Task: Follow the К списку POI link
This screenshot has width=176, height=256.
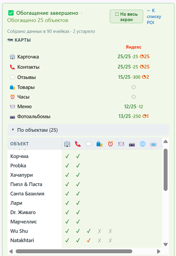Action: click(x=154, y=17)
